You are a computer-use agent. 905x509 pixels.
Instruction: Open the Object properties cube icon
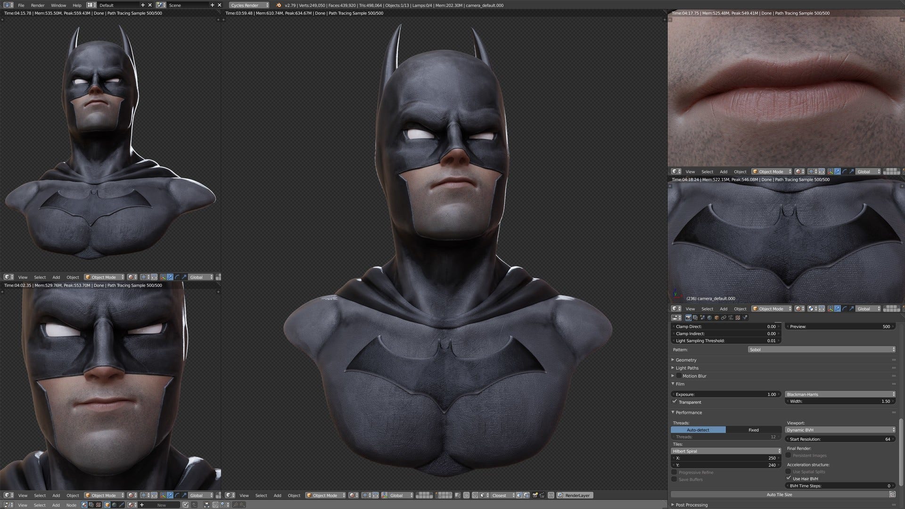coord(716,318)
